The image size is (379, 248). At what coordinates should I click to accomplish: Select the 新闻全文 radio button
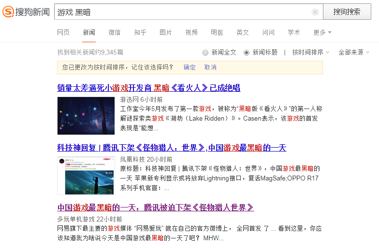205,52
